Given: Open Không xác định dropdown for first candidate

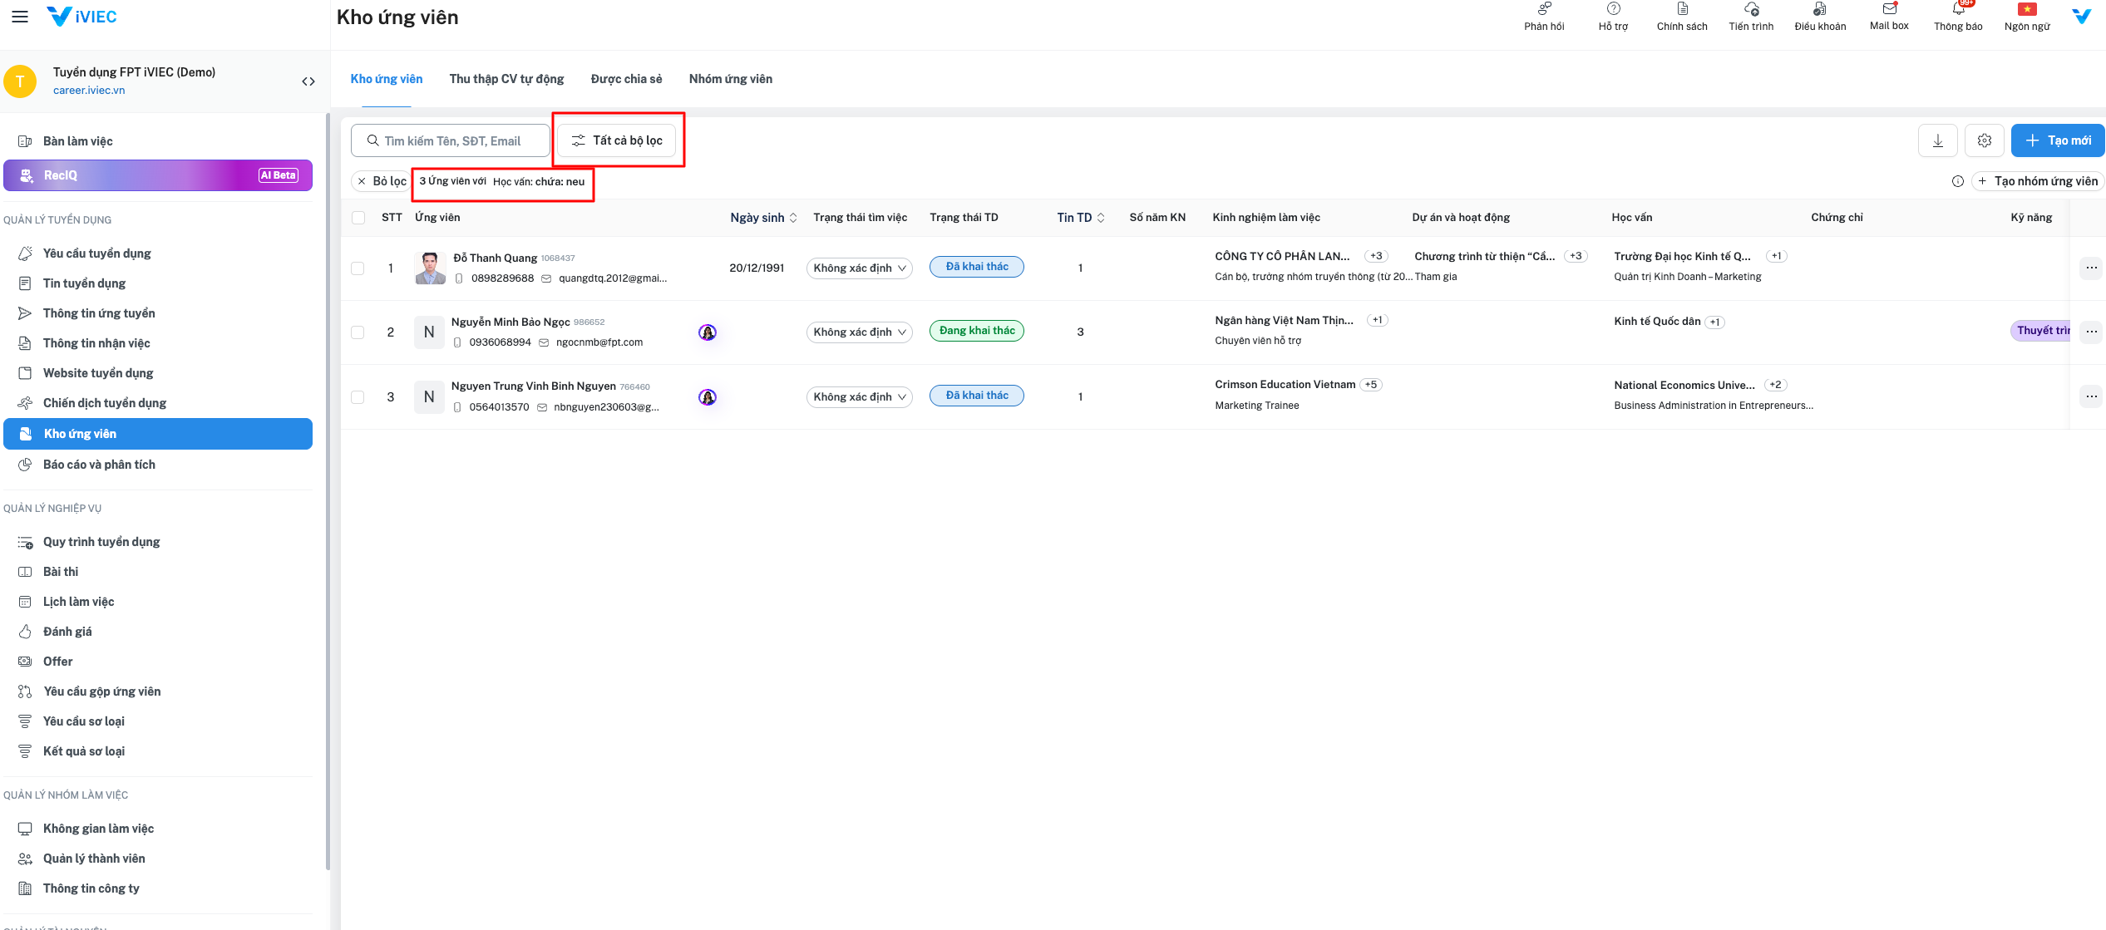Looking at the screenshot, I should tap(859, 268).
